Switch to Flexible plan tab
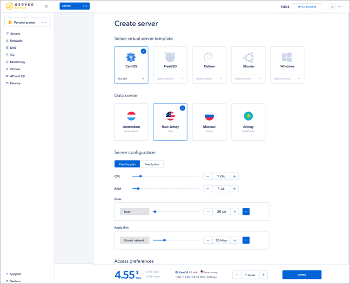350x284 pixels. click(127, 164)
